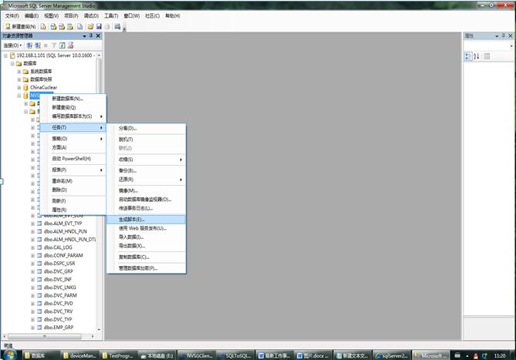Choose 重命名(M) in context menu
The image size is (516, 360).
tap(73, 181)
